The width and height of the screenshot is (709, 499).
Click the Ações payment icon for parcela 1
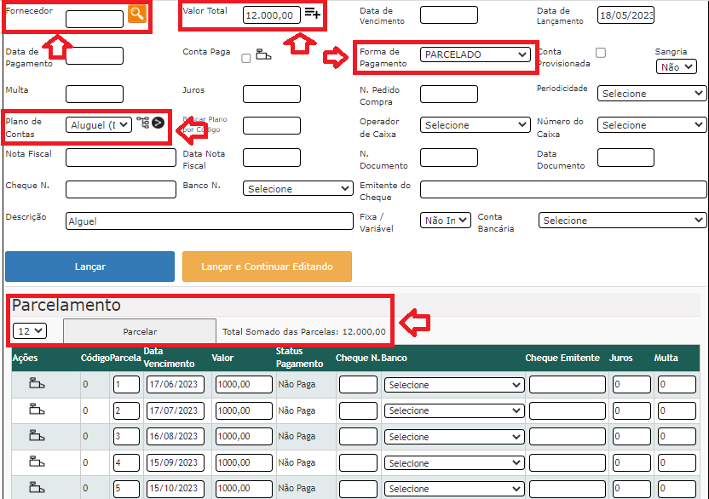click(37, 384)
